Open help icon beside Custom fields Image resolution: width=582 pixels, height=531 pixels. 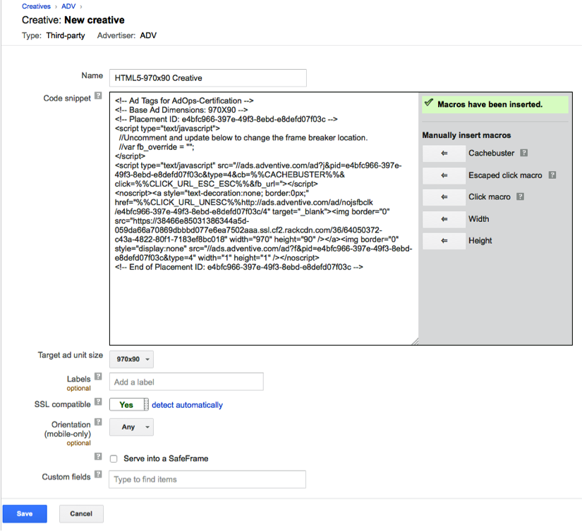coord(98,474)
